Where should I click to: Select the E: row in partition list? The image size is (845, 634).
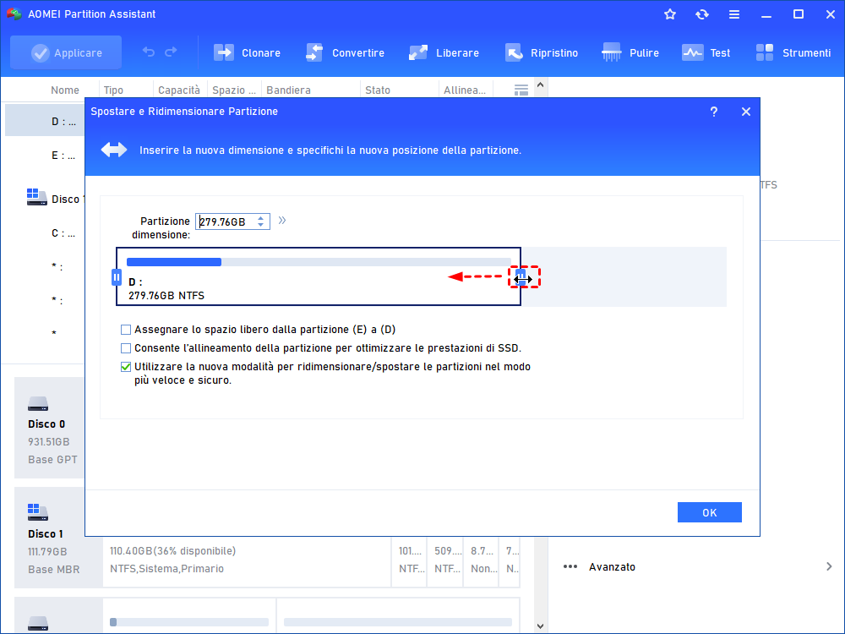coord(45,156)
